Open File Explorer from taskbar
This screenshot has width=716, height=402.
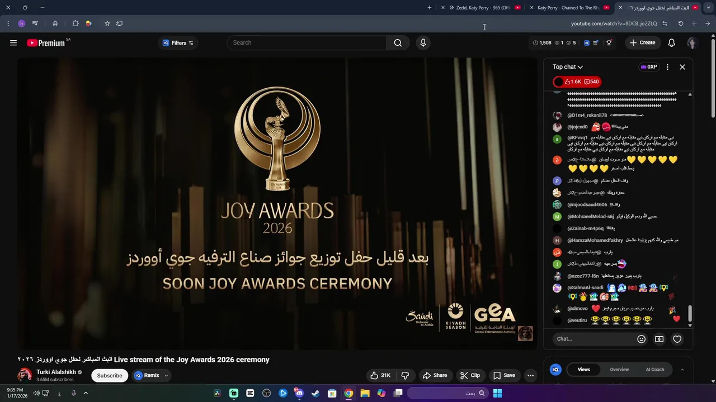click(x=365, y=394)
